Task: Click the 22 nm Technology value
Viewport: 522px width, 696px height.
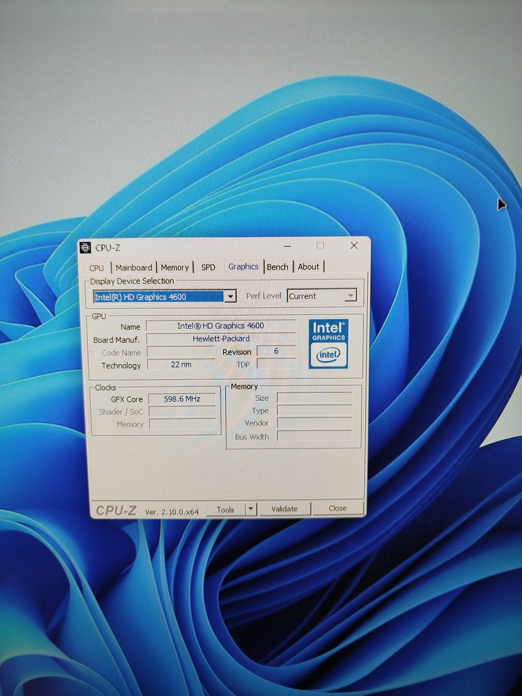Action: tap(181, 364)
